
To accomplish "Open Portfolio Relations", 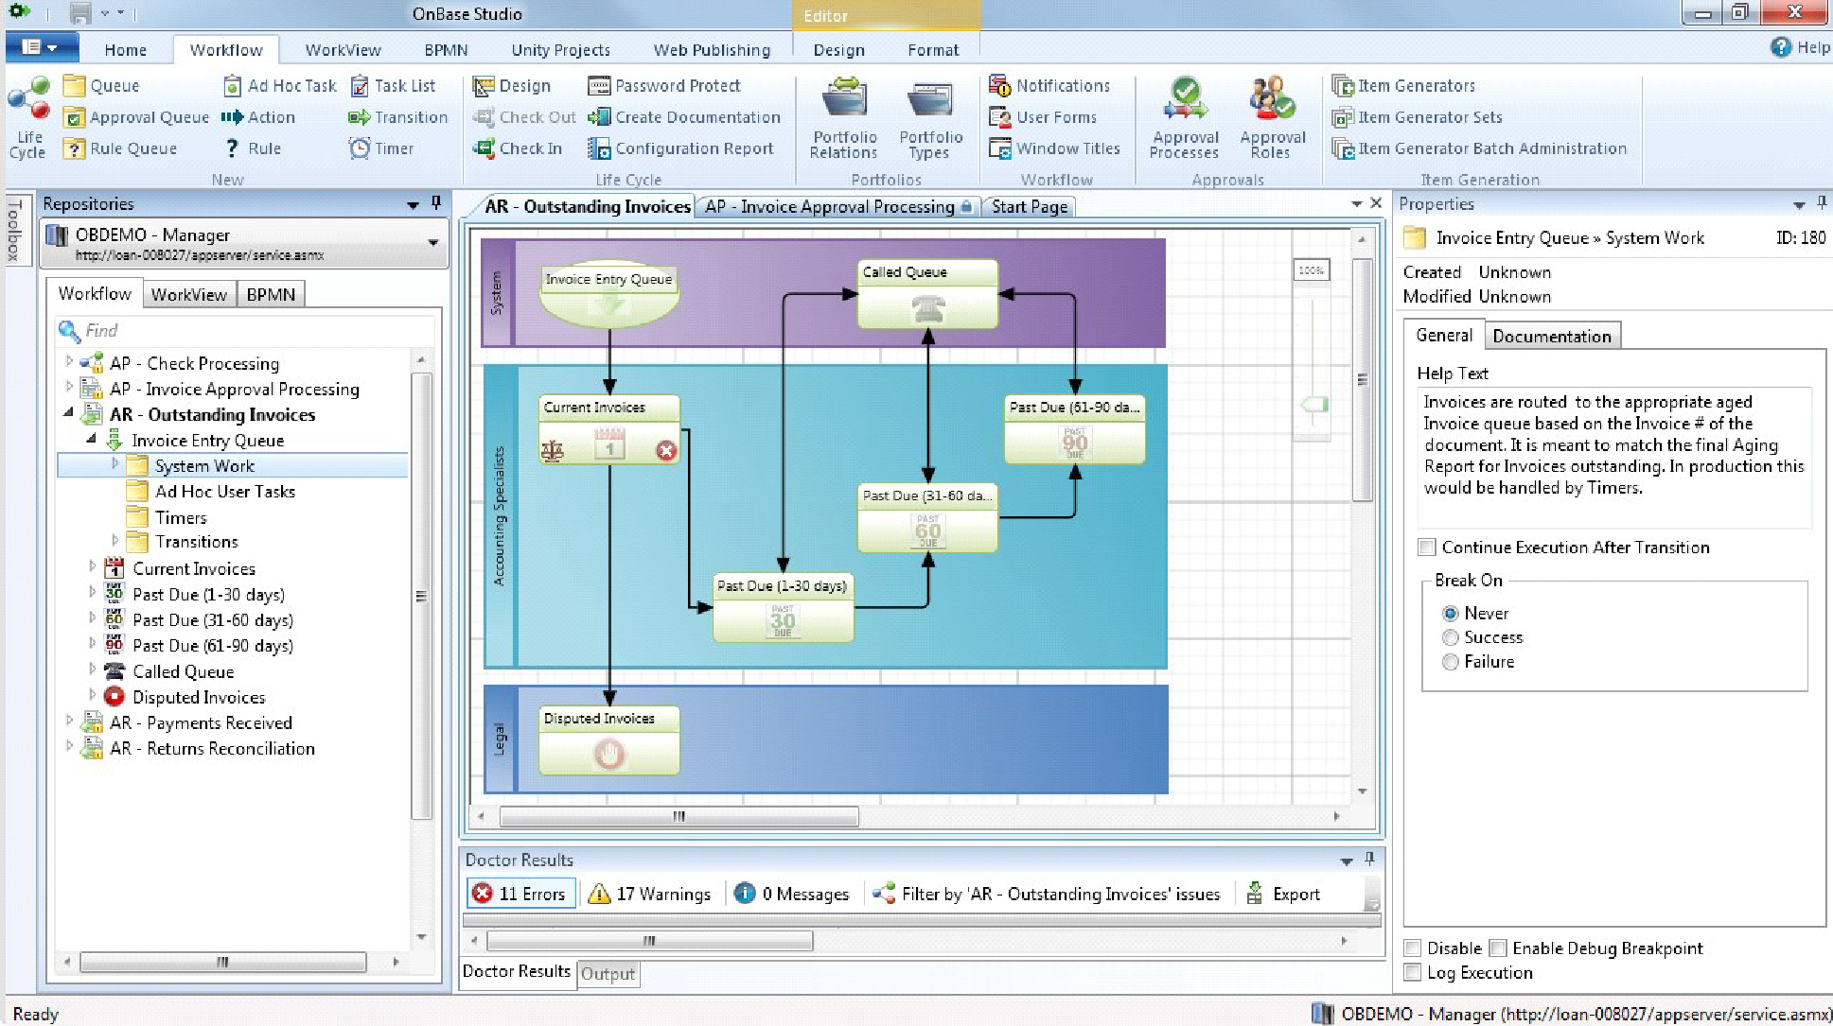I will point(844,118).
